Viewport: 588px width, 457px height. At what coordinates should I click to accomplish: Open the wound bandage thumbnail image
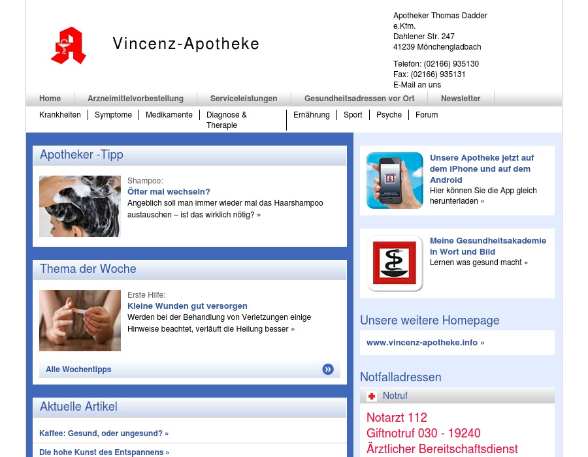(x=80, y=321)
